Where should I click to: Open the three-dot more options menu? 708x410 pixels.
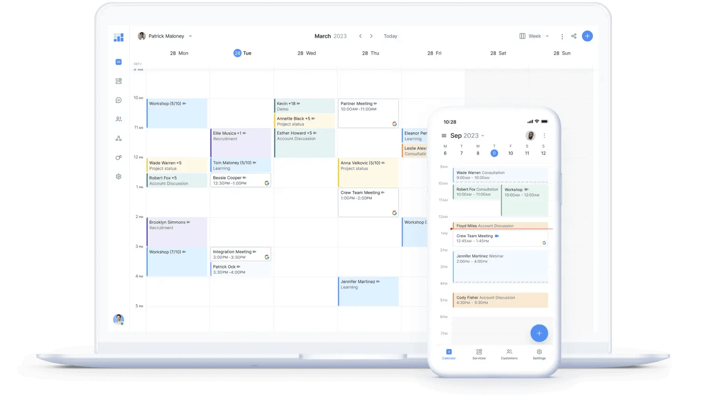click(x=562, y=36)
